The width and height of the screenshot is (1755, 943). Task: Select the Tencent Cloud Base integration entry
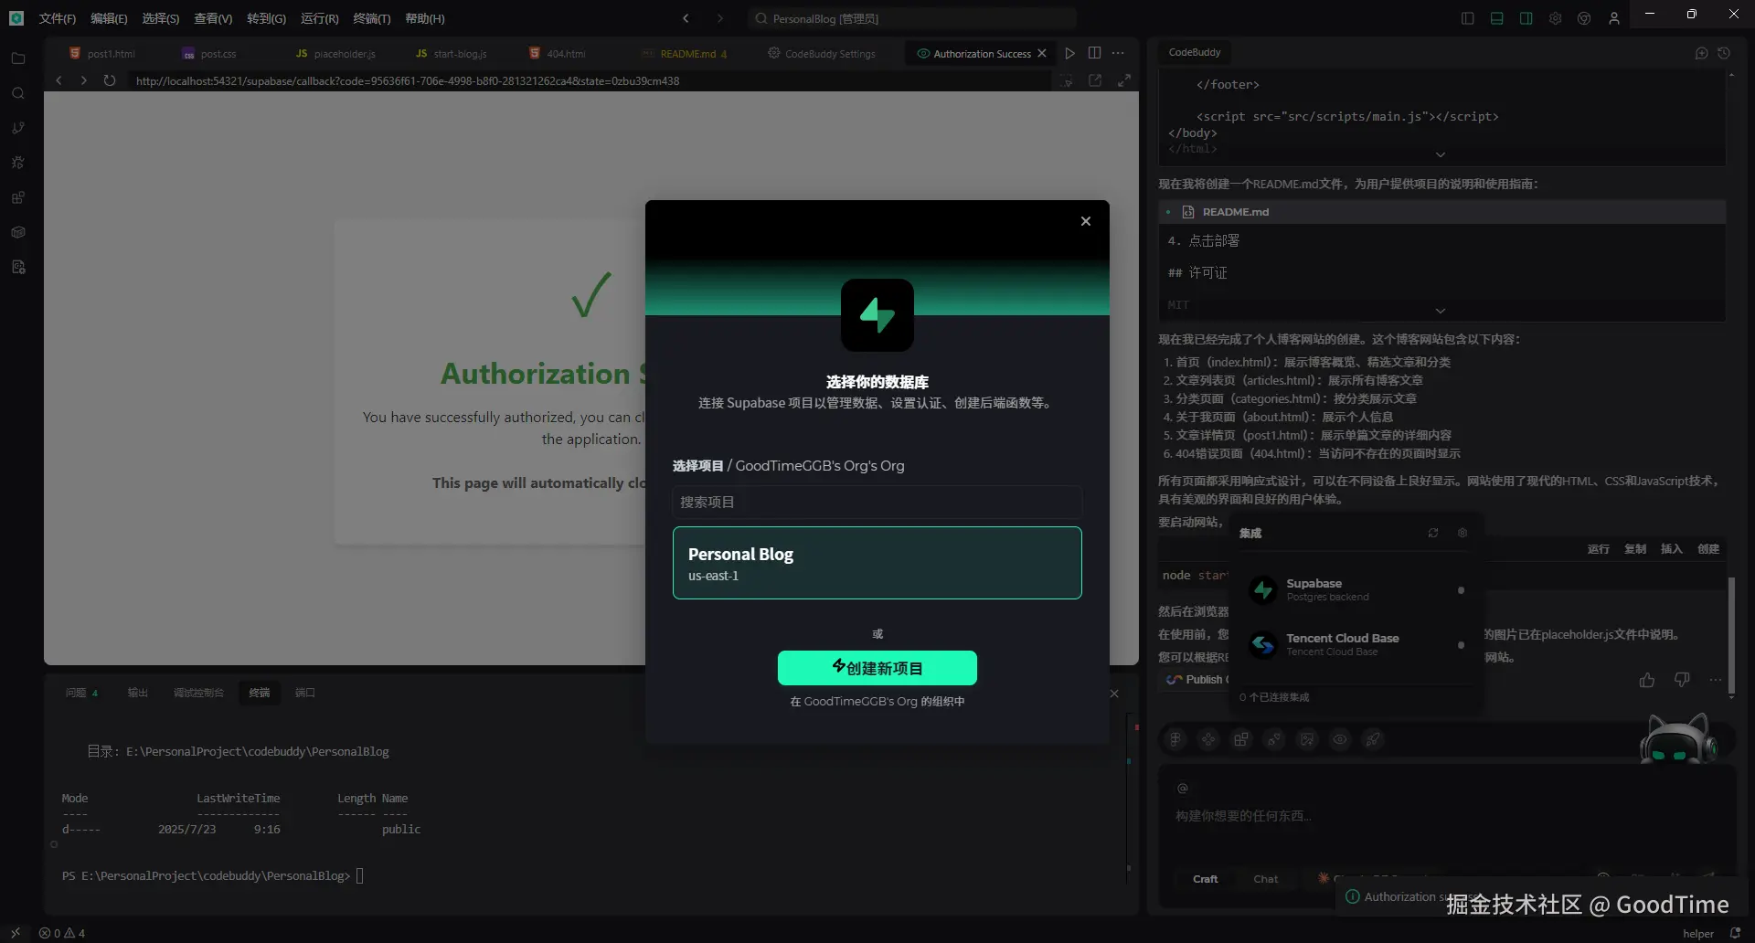[1356, 645]
